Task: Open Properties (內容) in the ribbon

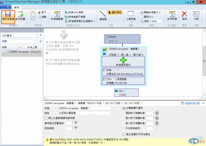Action: click(196, 16)
